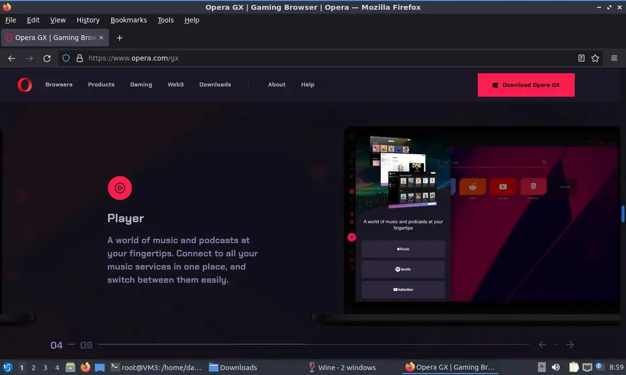Open the file manager taskbar launcher
Image resolution: width=626 pixels, height=375 pixels.
(x=70, y=367)
